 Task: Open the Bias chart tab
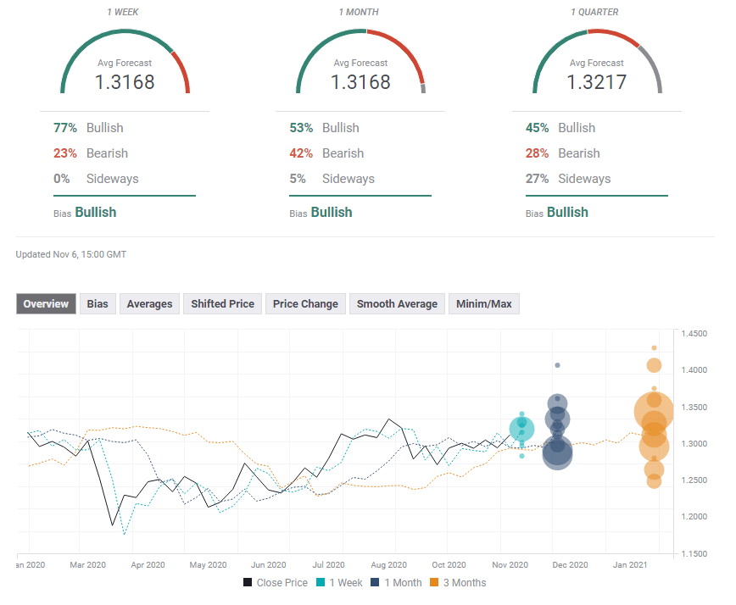point(98,304)
